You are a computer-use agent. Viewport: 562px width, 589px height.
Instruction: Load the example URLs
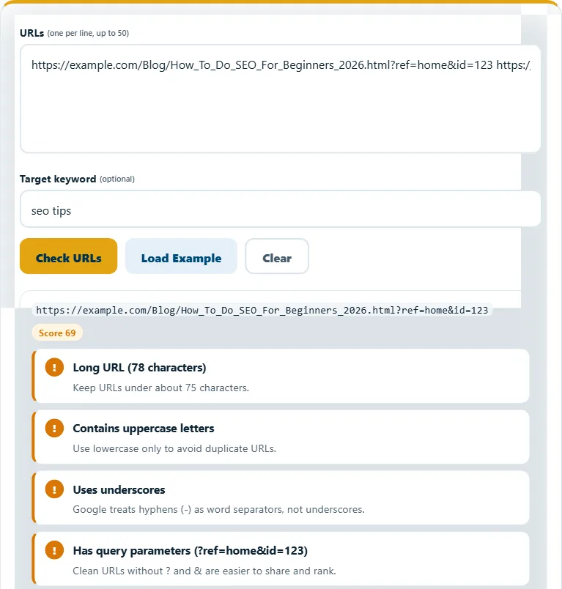181,256
